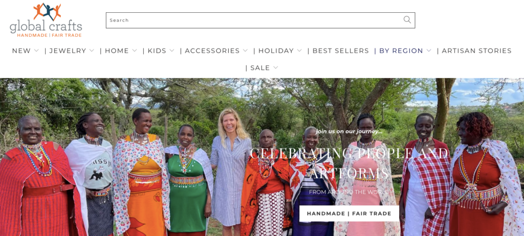
Task: Open the BEST SELLERS menu item
Action: (x=340, y=51)
